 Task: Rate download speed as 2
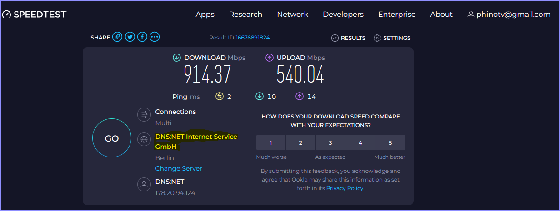[x=300, y=142]
